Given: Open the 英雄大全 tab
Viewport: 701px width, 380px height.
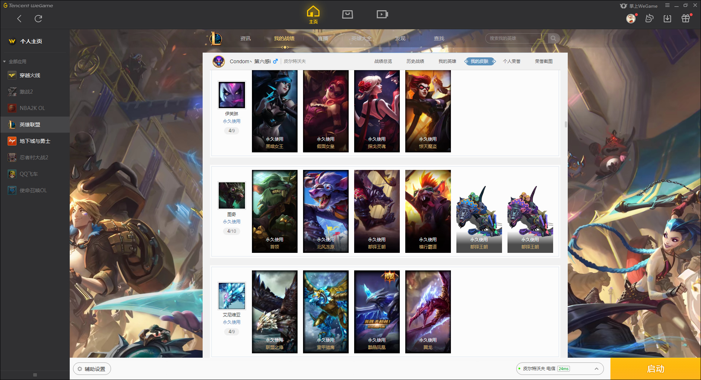Looking at the screenshot, I should coord(361,38).
